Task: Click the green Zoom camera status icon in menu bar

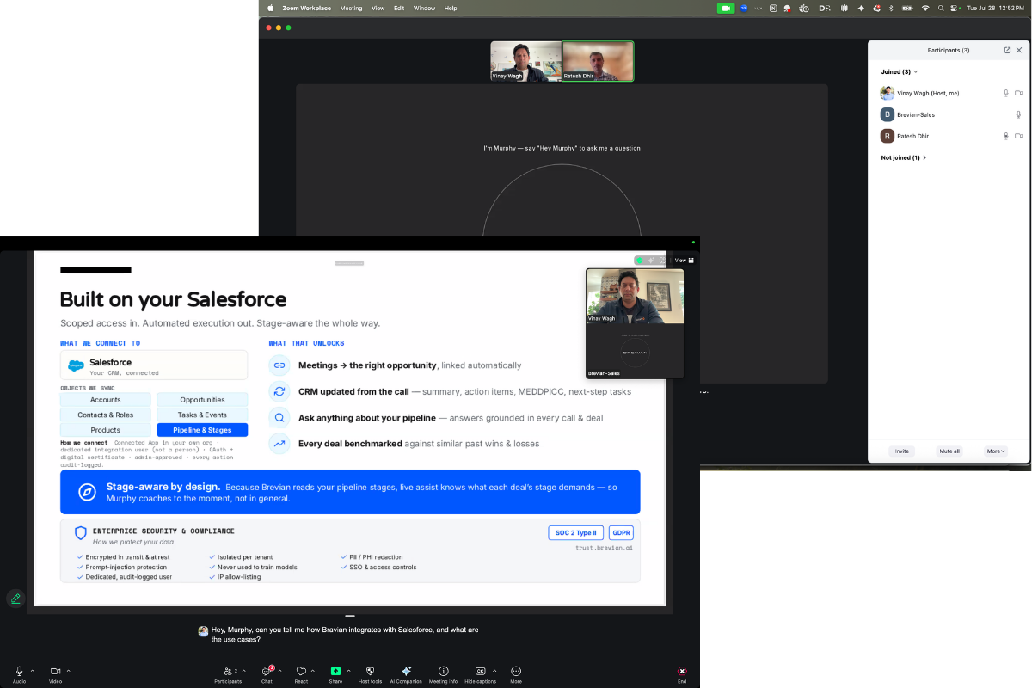Action: tap(727, 8)
